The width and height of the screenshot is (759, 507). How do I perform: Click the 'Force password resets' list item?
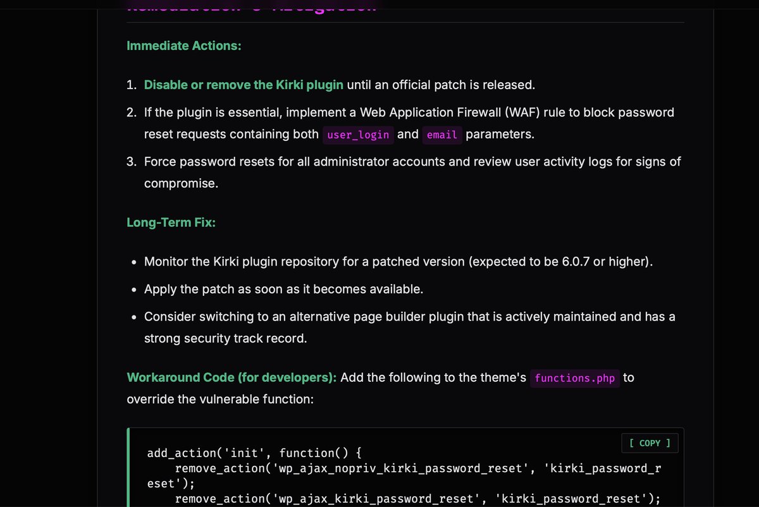click(x=412, y=173)
